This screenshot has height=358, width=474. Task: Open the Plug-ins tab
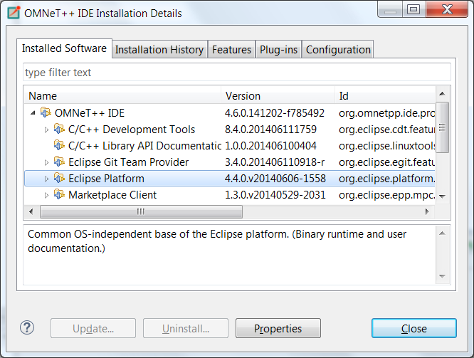coord(278,49)
